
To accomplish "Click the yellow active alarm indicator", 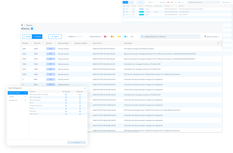I will pyautogui.click(x=119, y=37).
